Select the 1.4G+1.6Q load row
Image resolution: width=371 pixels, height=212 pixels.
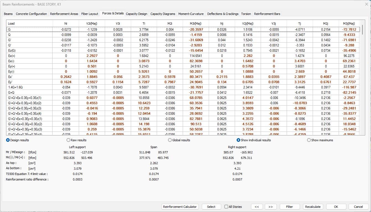pyautogui.click(x=16, y=87)
